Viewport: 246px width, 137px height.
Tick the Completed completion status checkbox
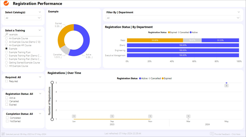point(7,118)
